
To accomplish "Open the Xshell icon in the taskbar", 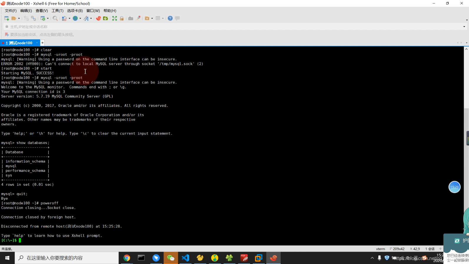I will click(273, 258).
